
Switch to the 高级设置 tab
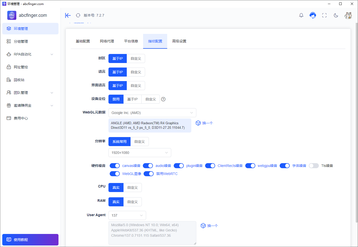179,41
